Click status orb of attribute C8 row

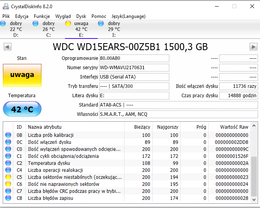(x=8, y=198)
